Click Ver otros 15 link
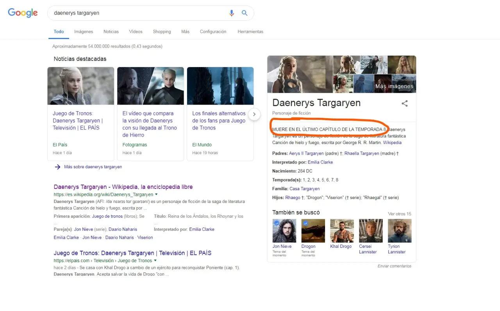 coord(399,214)
